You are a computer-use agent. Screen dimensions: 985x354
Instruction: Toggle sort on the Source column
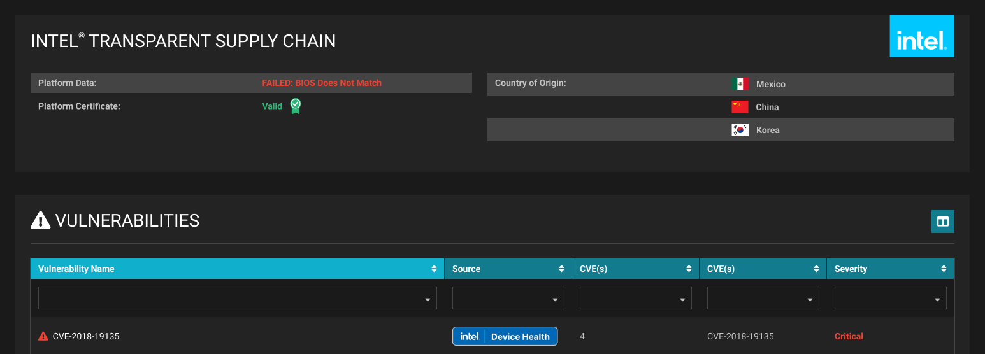click(x=561, y=269)
